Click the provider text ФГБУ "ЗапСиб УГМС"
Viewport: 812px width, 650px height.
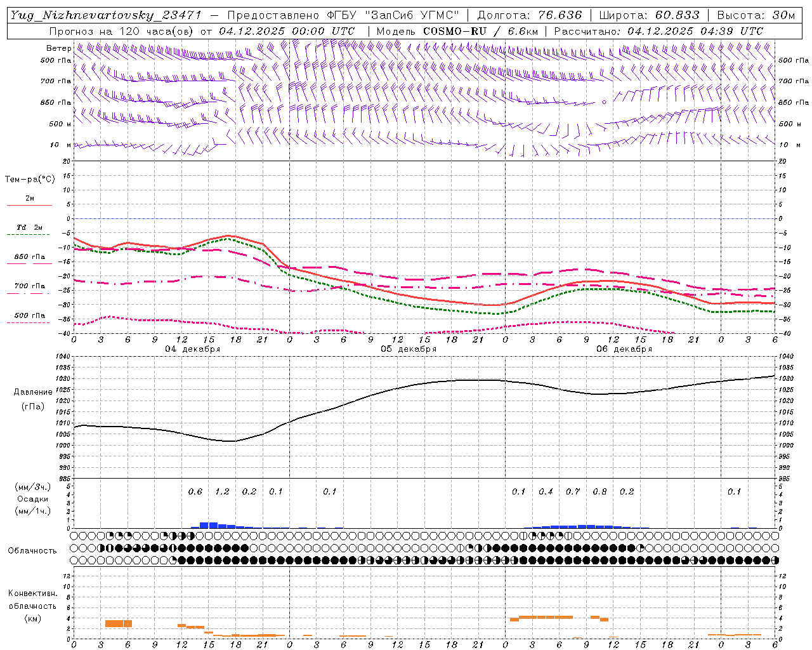click(x=393, y=15)
